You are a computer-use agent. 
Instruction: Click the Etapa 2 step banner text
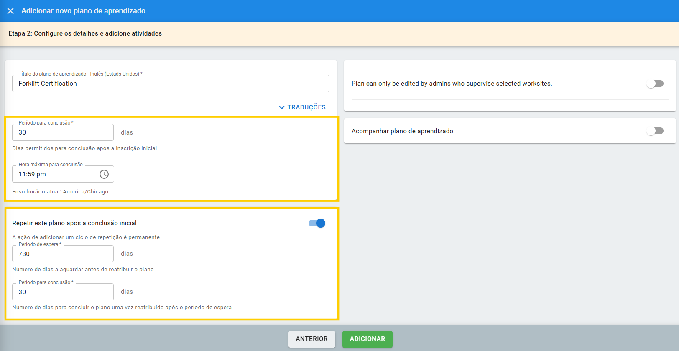coord(85,33)
